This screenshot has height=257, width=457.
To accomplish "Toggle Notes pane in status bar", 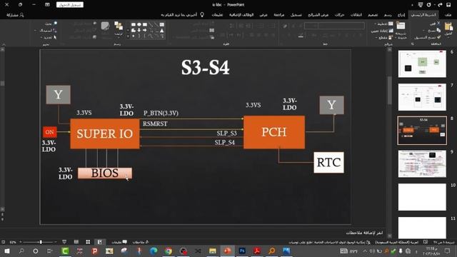I will pos(141,242).
